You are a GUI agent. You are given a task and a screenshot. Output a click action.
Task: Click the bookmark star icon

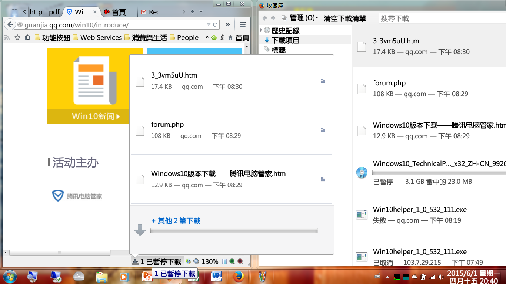pyautogui.click(x=17, y=38)
